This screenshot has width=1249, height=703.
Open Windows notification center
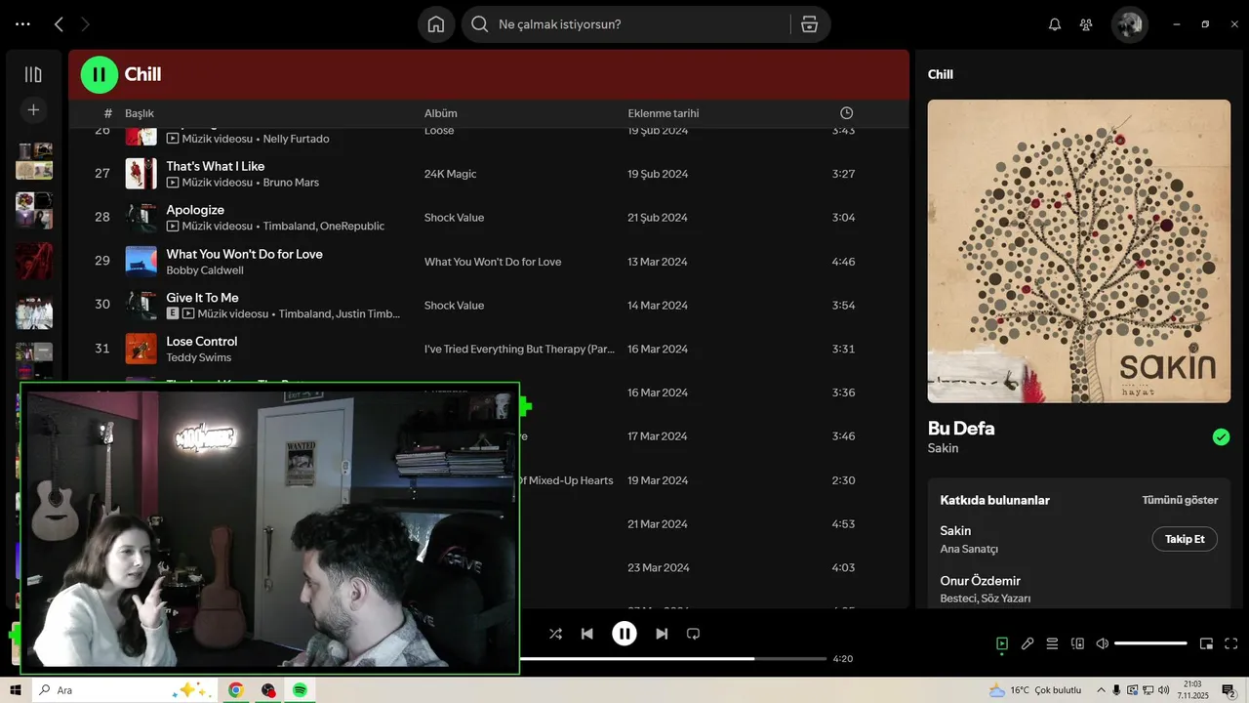tap(1229, 690)
